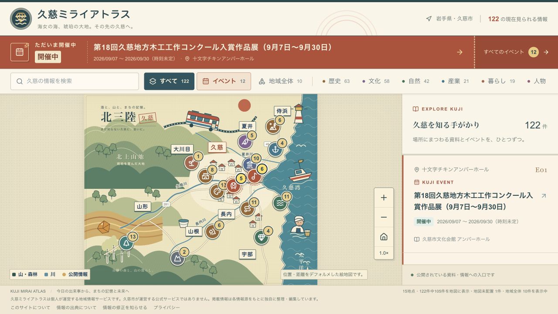
Task: Open the このサイトについて footer link
Action: pyautogui.click(x=30, y=307)
